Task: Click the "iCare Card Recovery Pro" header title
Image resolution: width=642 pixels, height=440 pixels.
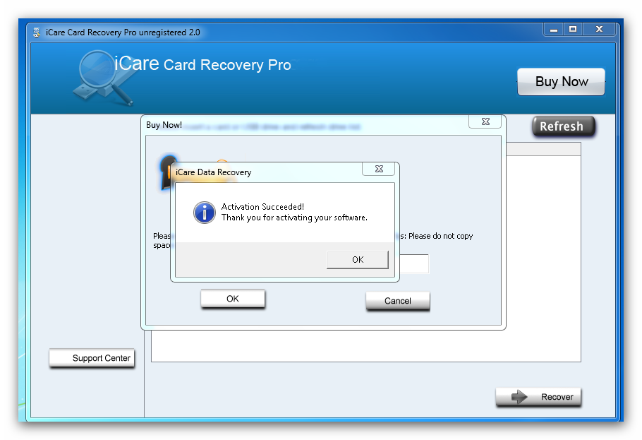Action: pyautogui.click(x=202, y=64)
